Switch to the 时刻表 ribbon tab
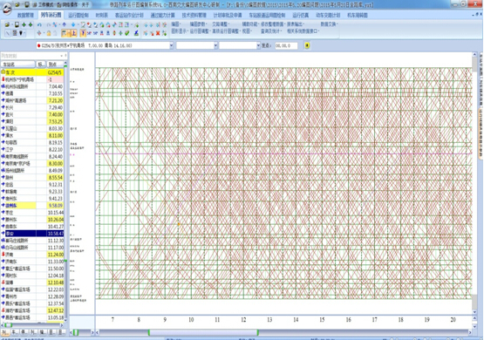Screen dimensions: 484x340 [x=101, y=15]
